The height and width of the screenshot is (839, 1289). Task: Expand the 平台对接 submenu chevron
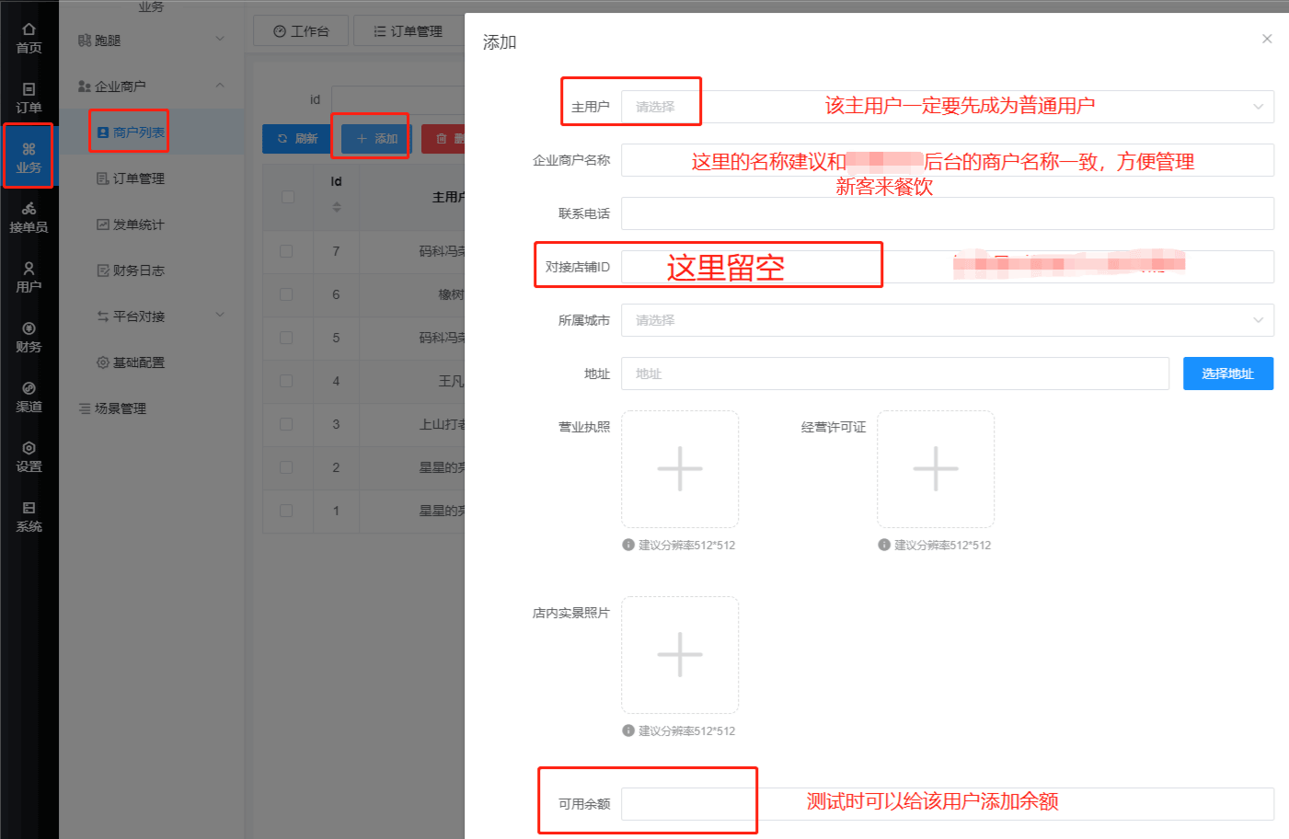(220, 315)
